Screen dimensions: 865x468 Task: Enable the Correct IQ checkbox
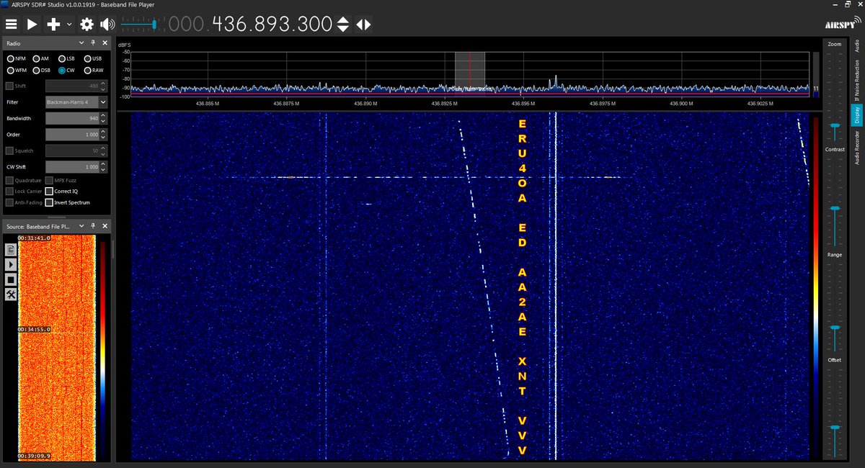48,191
